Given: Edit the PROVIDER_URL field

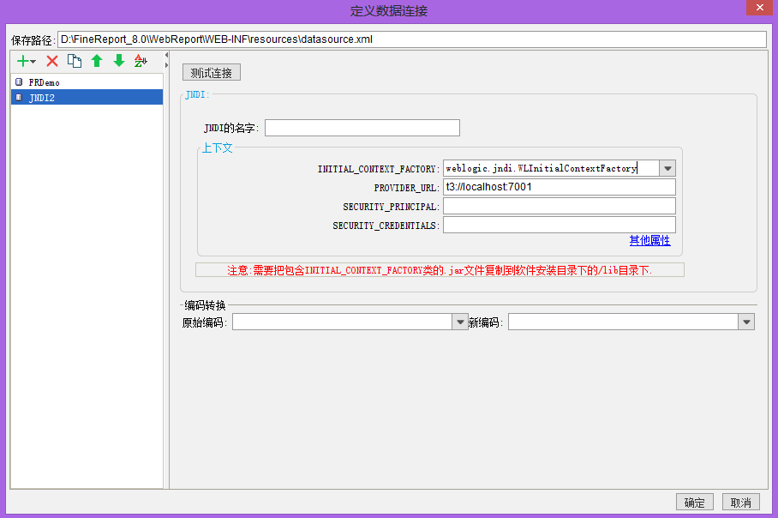Looking at the screenshot, I should (560, 187).
